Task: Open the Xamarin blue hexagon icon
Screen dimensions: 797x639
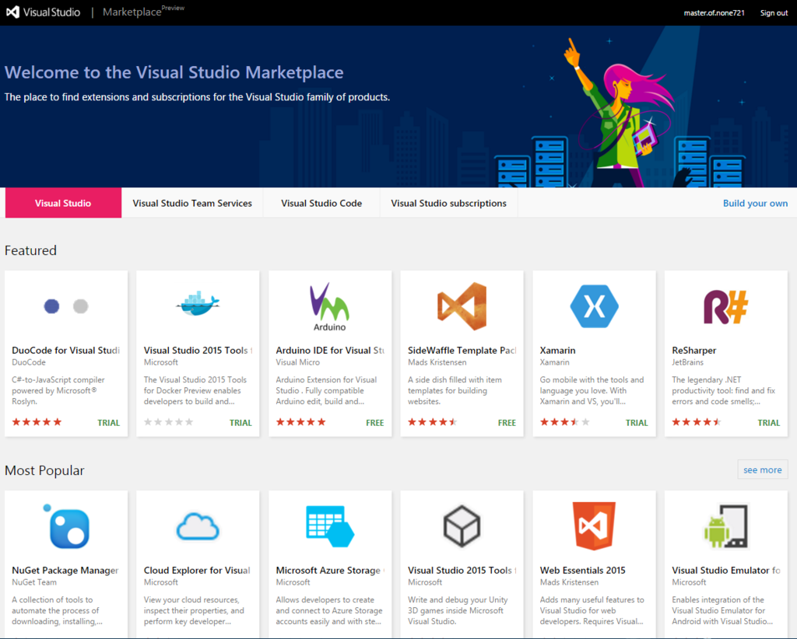Action: pyautogui.click(x=594, y=306)
